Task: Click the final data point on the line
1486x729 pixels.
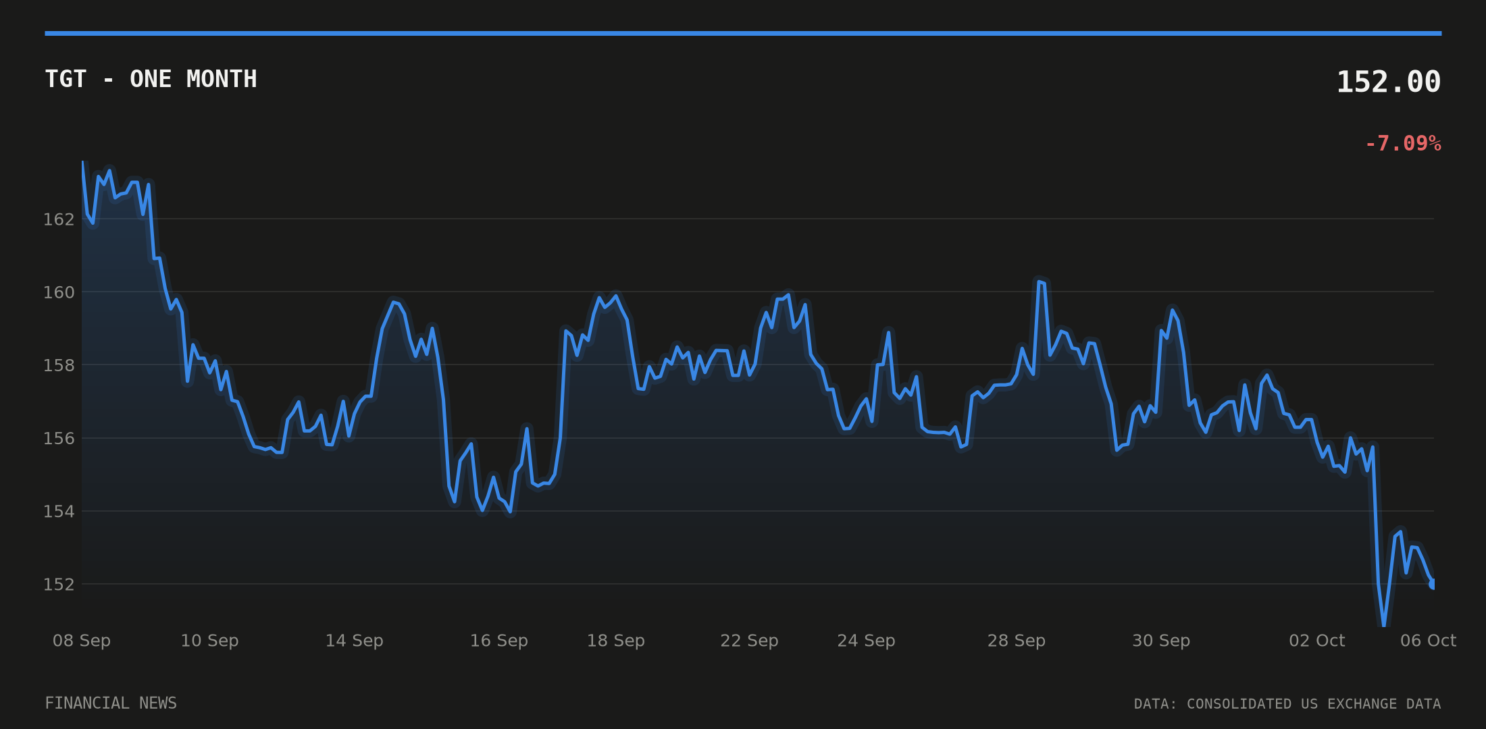Action: click(x=1433, y=584)
